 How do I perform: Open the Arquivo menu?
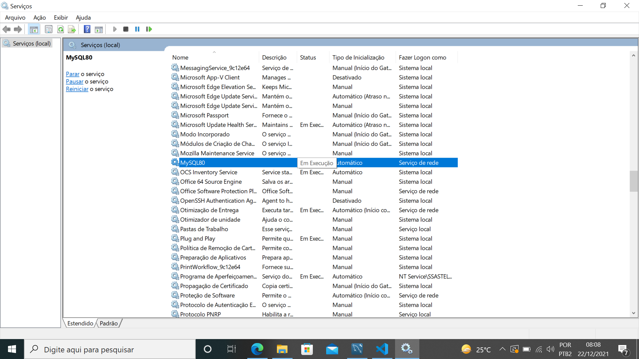15,18
